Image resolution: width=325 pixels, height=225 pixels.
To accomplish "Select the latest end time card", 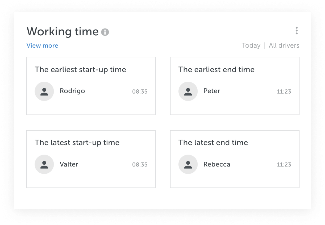I will point(235,159).
